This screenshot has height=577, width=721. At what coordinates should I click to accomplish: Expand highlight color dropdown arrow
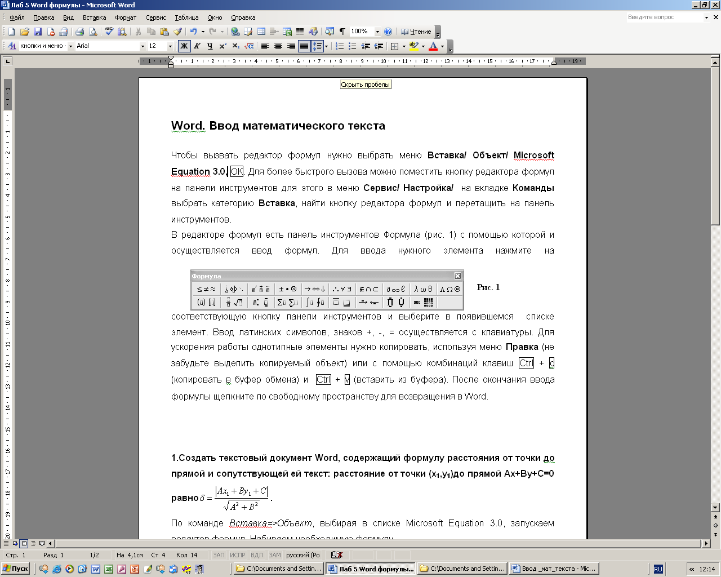pyautogui.click(x=423, y=46)
